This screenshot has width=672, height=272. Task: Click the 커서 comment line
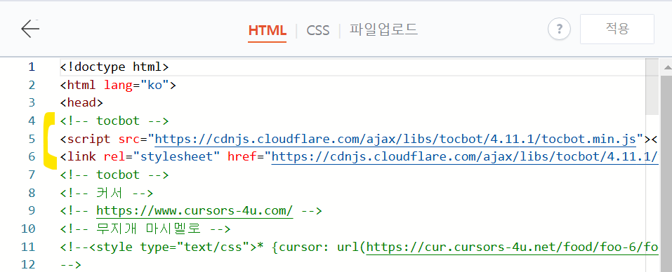tap(107, 193)
